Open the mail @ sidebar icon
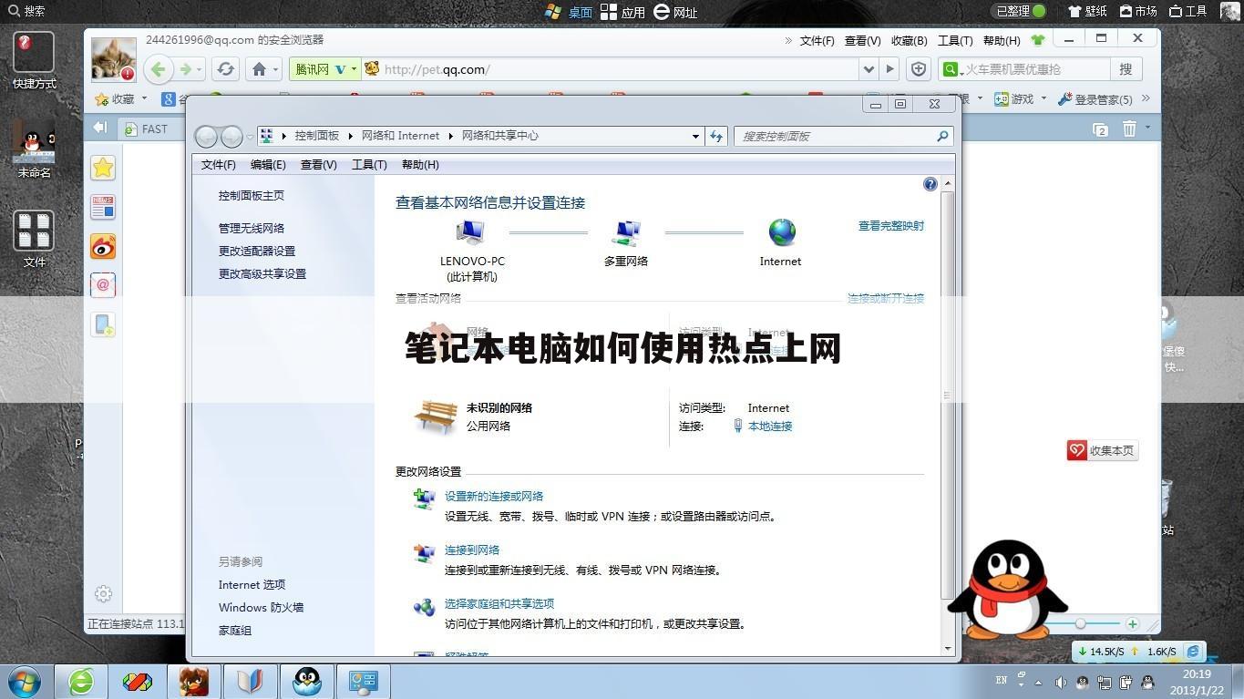Viewport: 1244px width, 699px height. [103, 285]
